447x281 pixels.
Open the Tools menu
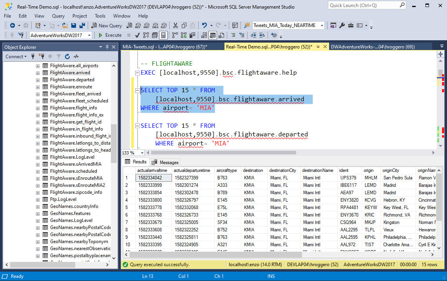click(100, 16)
